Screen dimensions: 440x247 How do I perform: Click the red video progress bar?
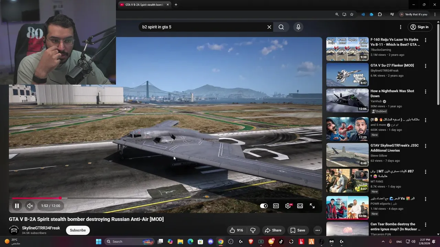(36, 198)
